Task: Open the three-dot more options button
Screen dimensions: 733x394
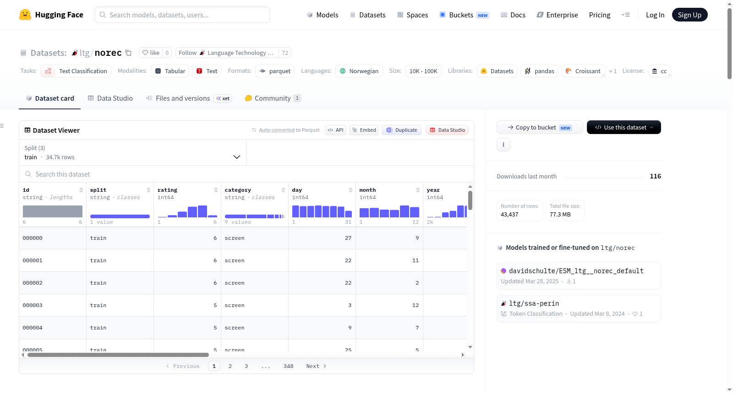Action: [x=503, y=145]
